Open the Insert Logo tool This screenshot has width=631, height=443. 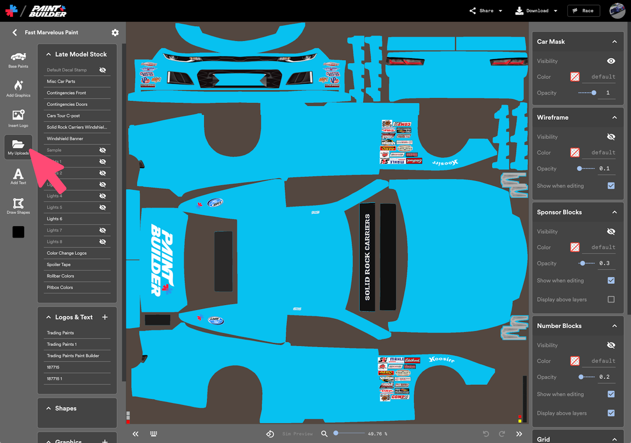click(18, 119)
